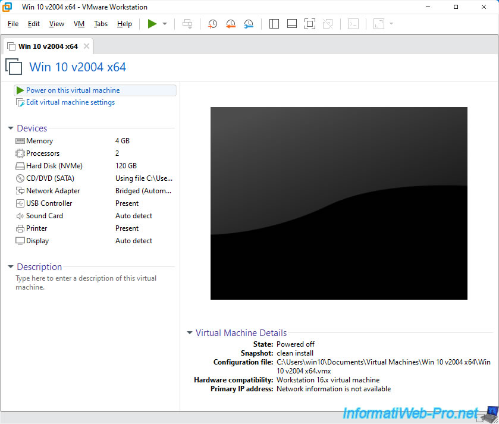499x424 pixels.
Task: Click the 'Bridged (Autom...' network value
Action: click(x=143, y=191)
